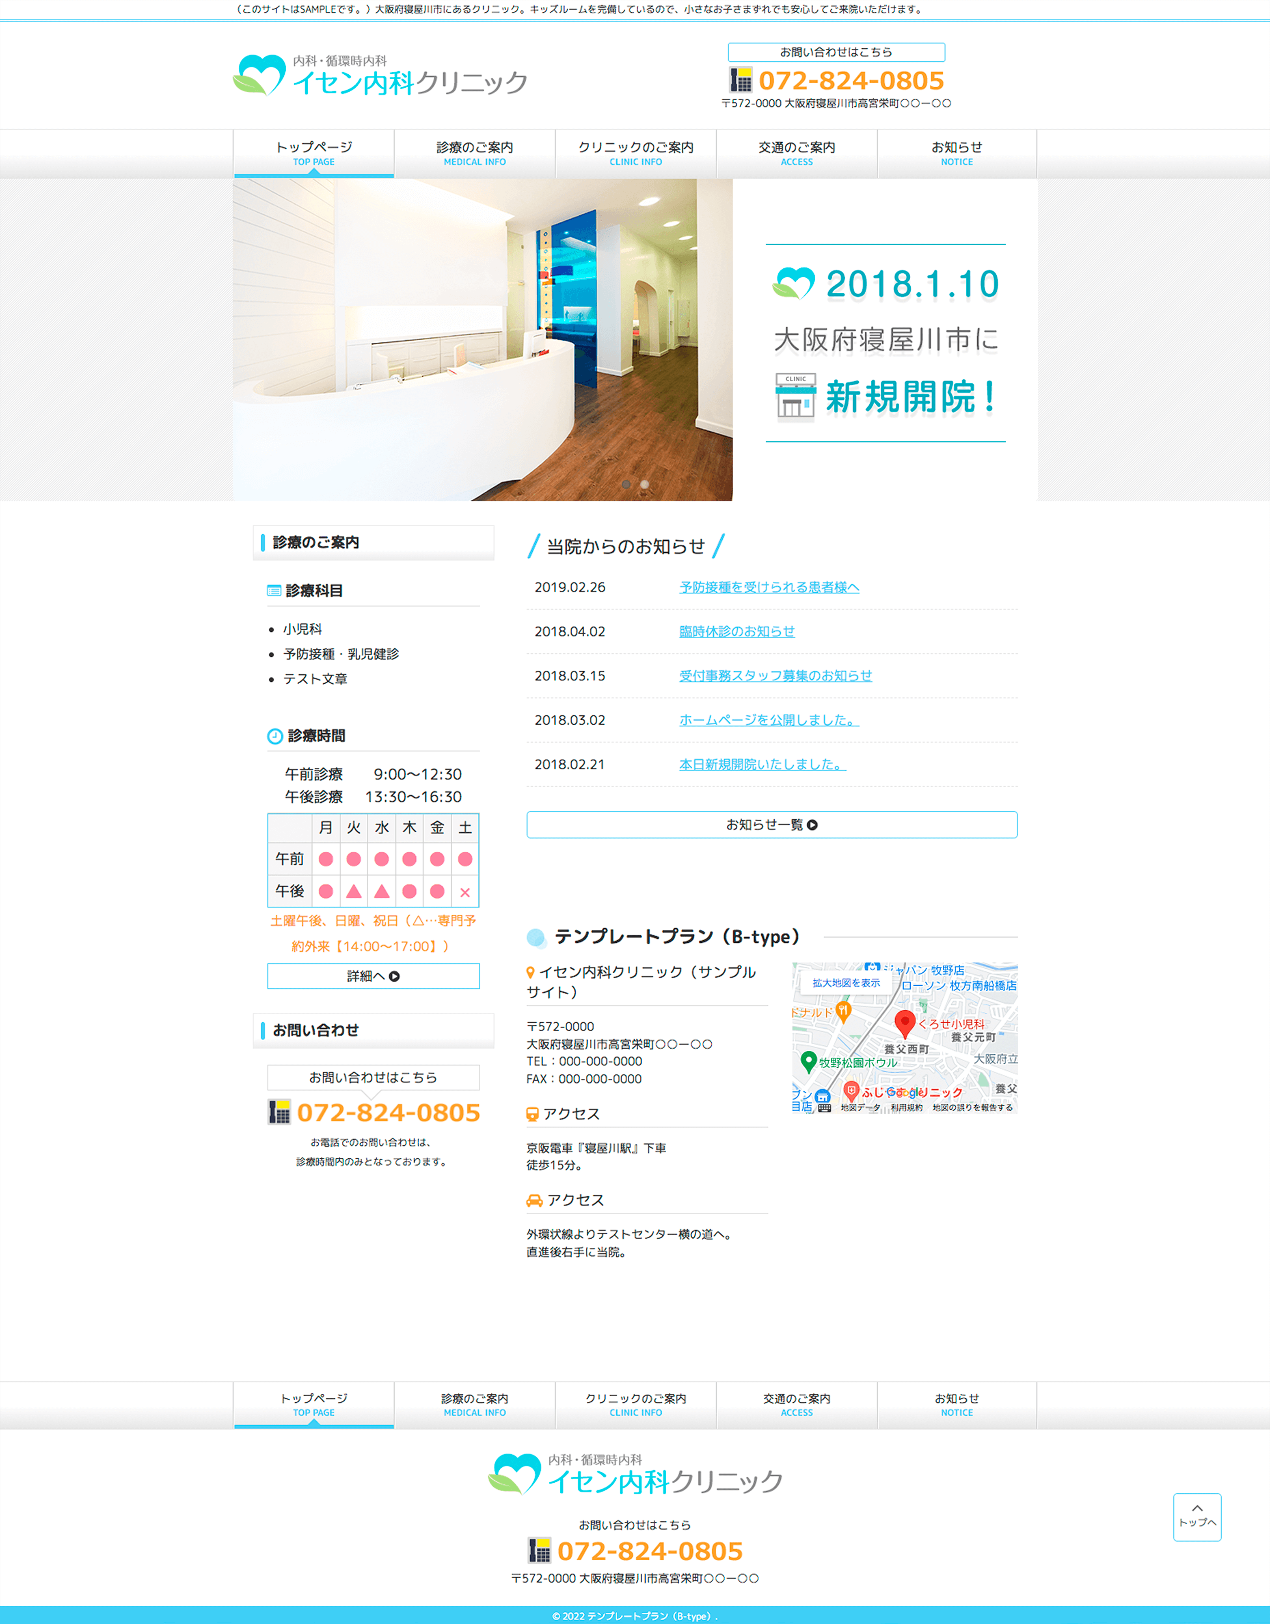Click the train icon beside the first アクセス heading
Viewport: 1270px width, 1624px height.
[532, 1114]
